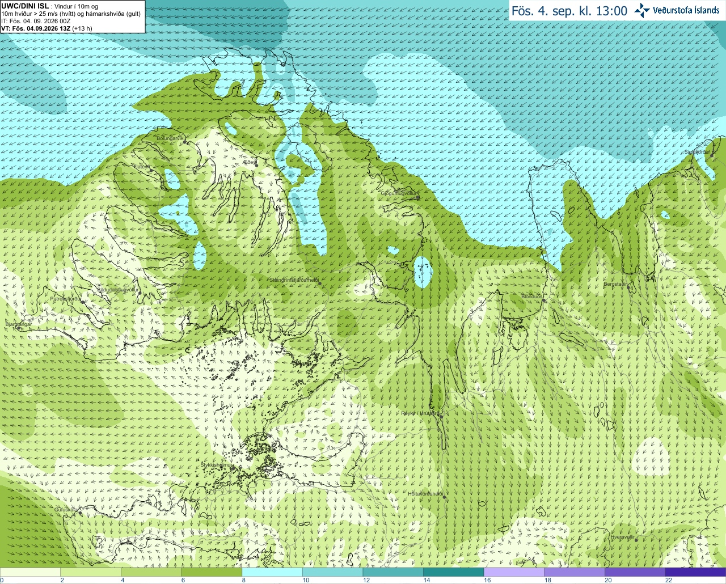This screenshot has height=584, width=726.
Task: Select the Holtavörðuheiði station dot
Action: [444, 497]
